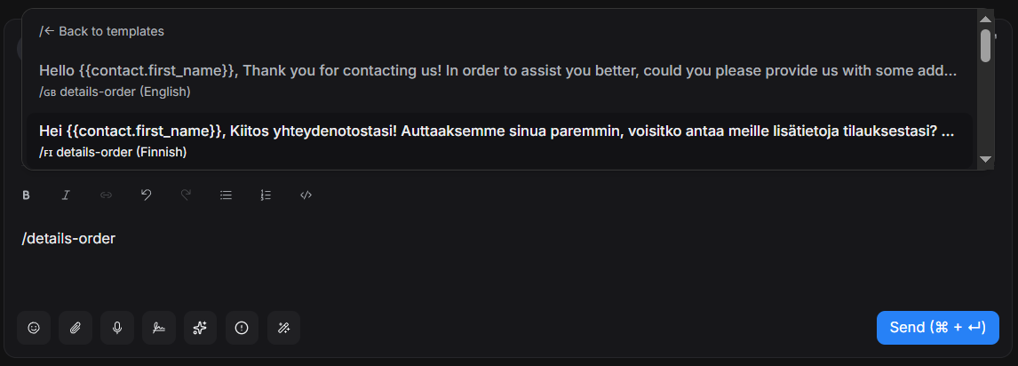Select the details-order English template
Screen dimensions: 1018x366
pos(497,79)
